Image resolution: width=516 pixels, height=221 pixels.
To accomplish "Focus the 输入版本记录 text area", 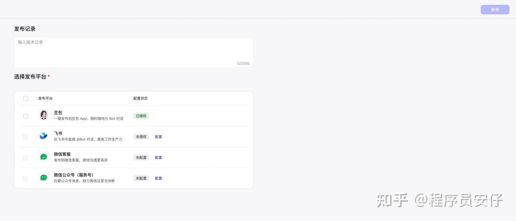I will point(133,52).
